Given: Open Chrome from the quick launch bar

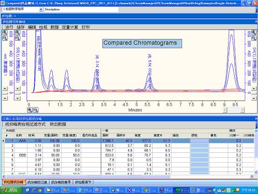Looking at the screenshot, I should [x=40, y=190].
